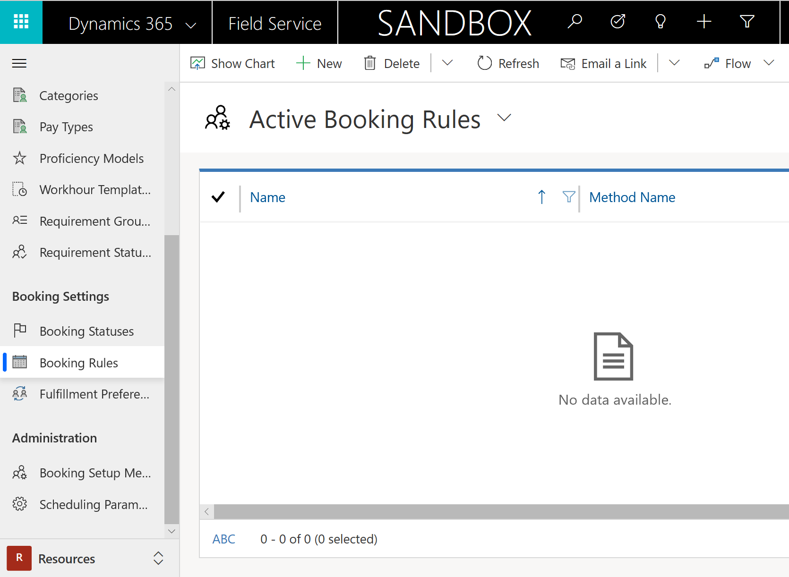Click the horizontal scrollbar left arrow
Screen dimensions: 789x577
[x=206, y=511]
